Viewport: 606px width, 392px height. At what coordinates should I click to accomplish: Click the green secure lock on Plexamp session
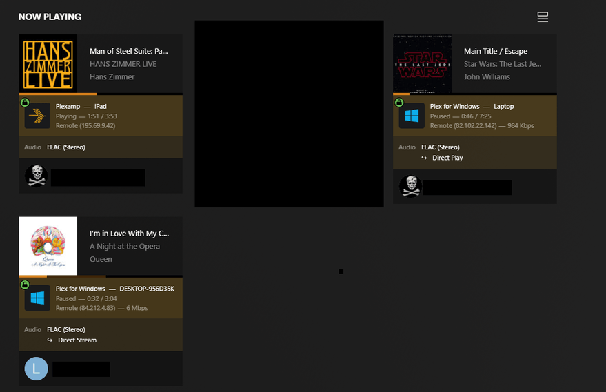pos(25,103)
